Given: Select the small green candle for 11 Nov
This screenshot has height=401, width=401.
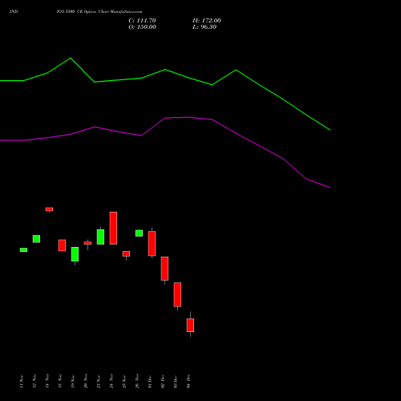Looking at the screenshot, I should tap(23, 249).
